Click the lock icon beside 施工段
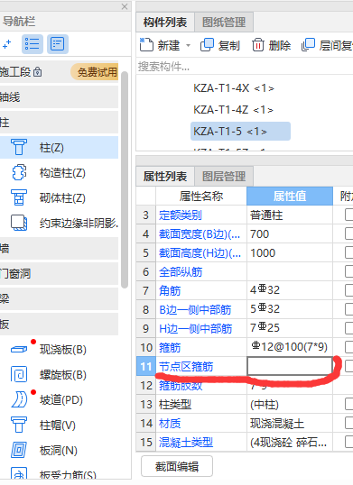The height and width of the screenshot is (485, 353). (x=38, y=72)
